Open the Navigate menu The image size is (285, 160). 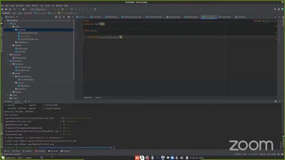(x=20, y=6)
